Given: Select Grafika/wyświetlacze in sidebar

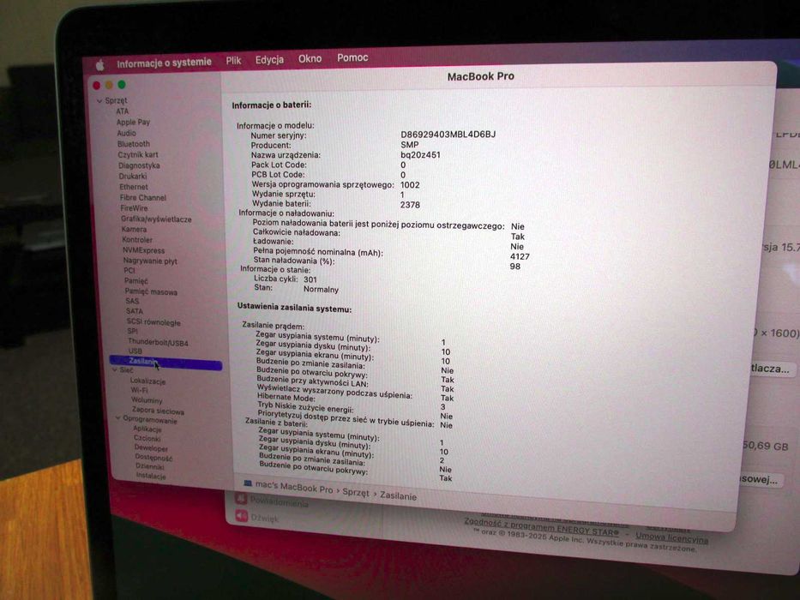Looking at the screenshot, I should 156,219.
